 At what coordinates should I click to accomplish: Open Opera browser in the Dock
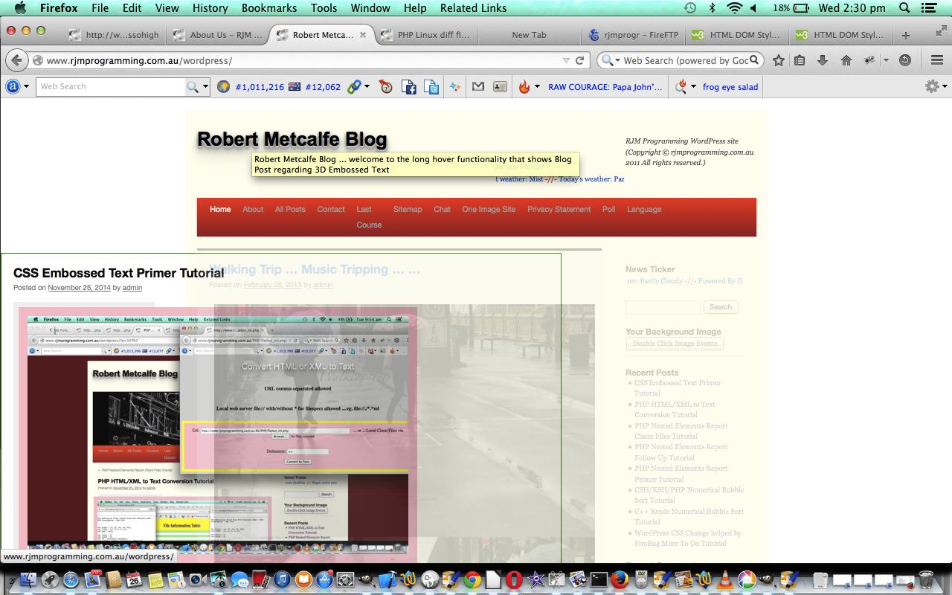click(x=514, y=579)
